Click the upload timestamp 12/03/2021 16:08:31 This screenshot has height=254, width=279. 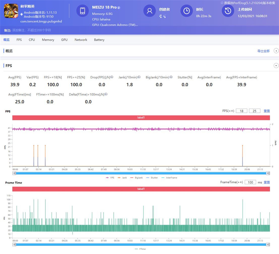252,16
